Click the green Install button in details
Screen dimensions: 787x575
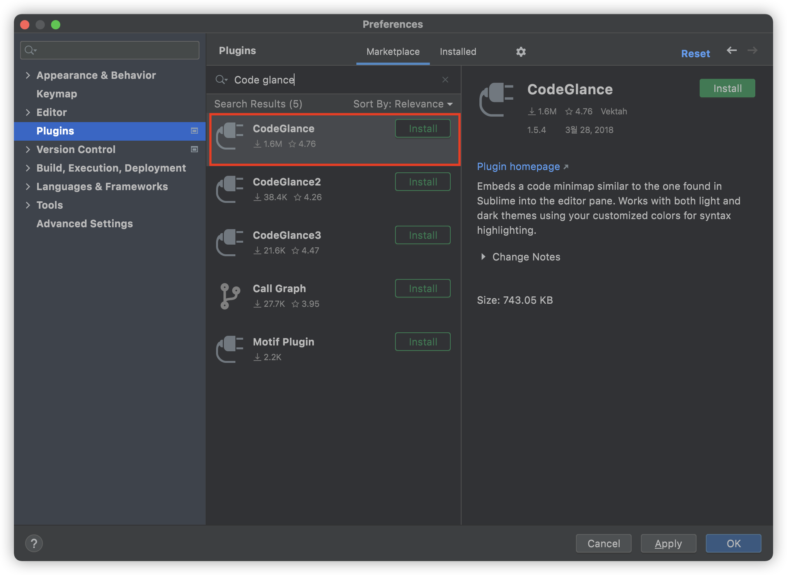point(727,88)
